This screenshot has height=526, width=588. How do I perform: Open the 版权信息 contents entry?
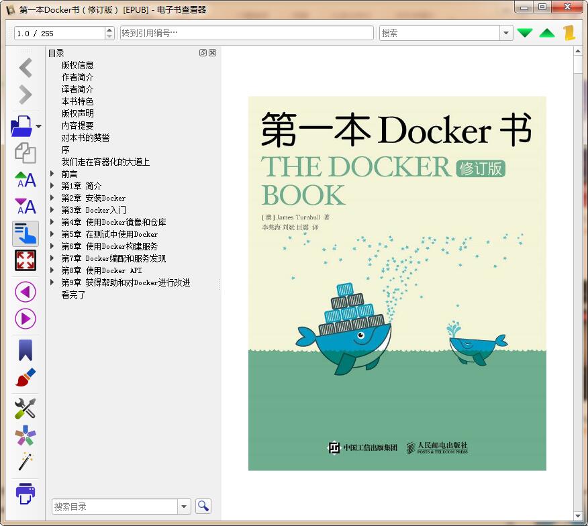pyautogui.click(x=78, y=65)
